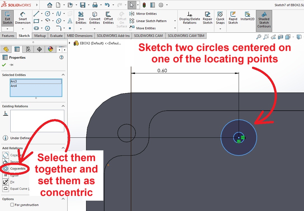Collapse the Existing Relations section
The height and width of the screenshot is (211, 304).
(x=63, y=106)
